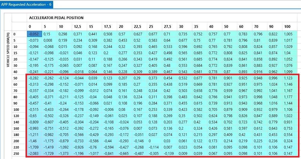Select cell with value -0,006
The image size is (301, 159).
[109, 110]
